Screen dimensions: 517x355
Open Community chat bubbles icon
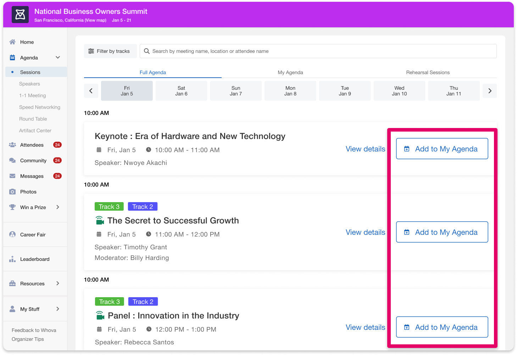pos(12,160)
